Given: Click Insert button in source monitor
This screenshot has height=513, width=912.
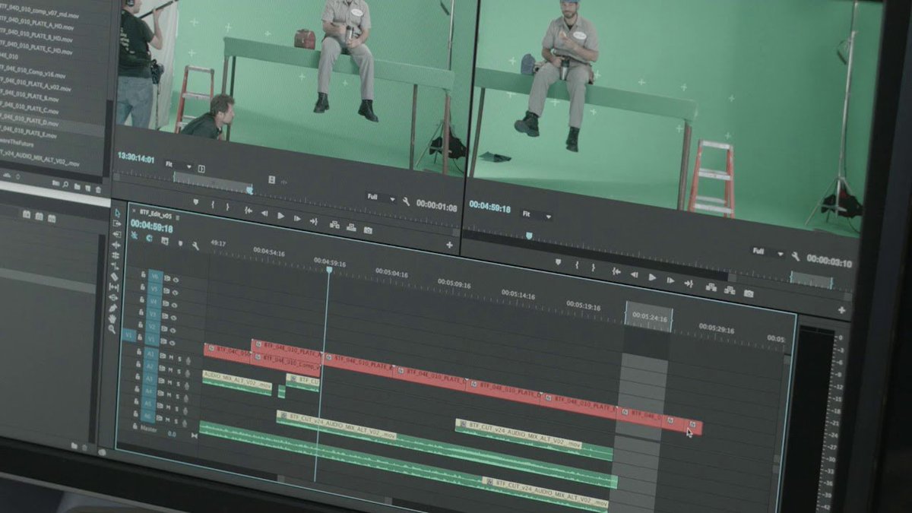Looking at the screenshot, I should pos(334,225).
